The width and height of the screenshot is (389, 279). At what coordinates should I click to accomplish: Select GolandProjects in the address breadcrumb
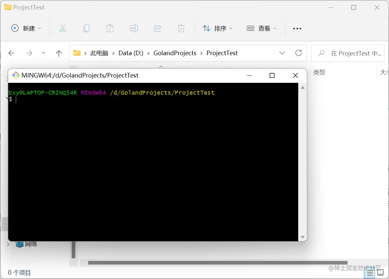point(175,53)
